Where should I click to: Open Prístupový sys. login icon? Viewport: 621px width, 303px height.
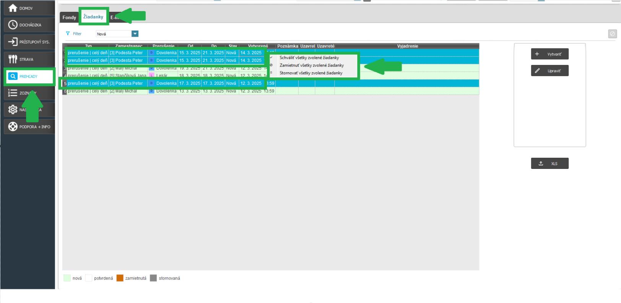13,42
